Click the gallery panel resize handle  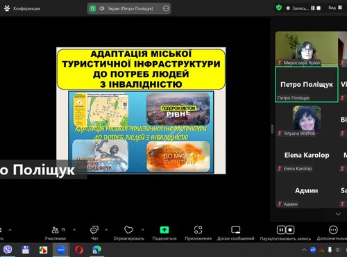[272, 129]
